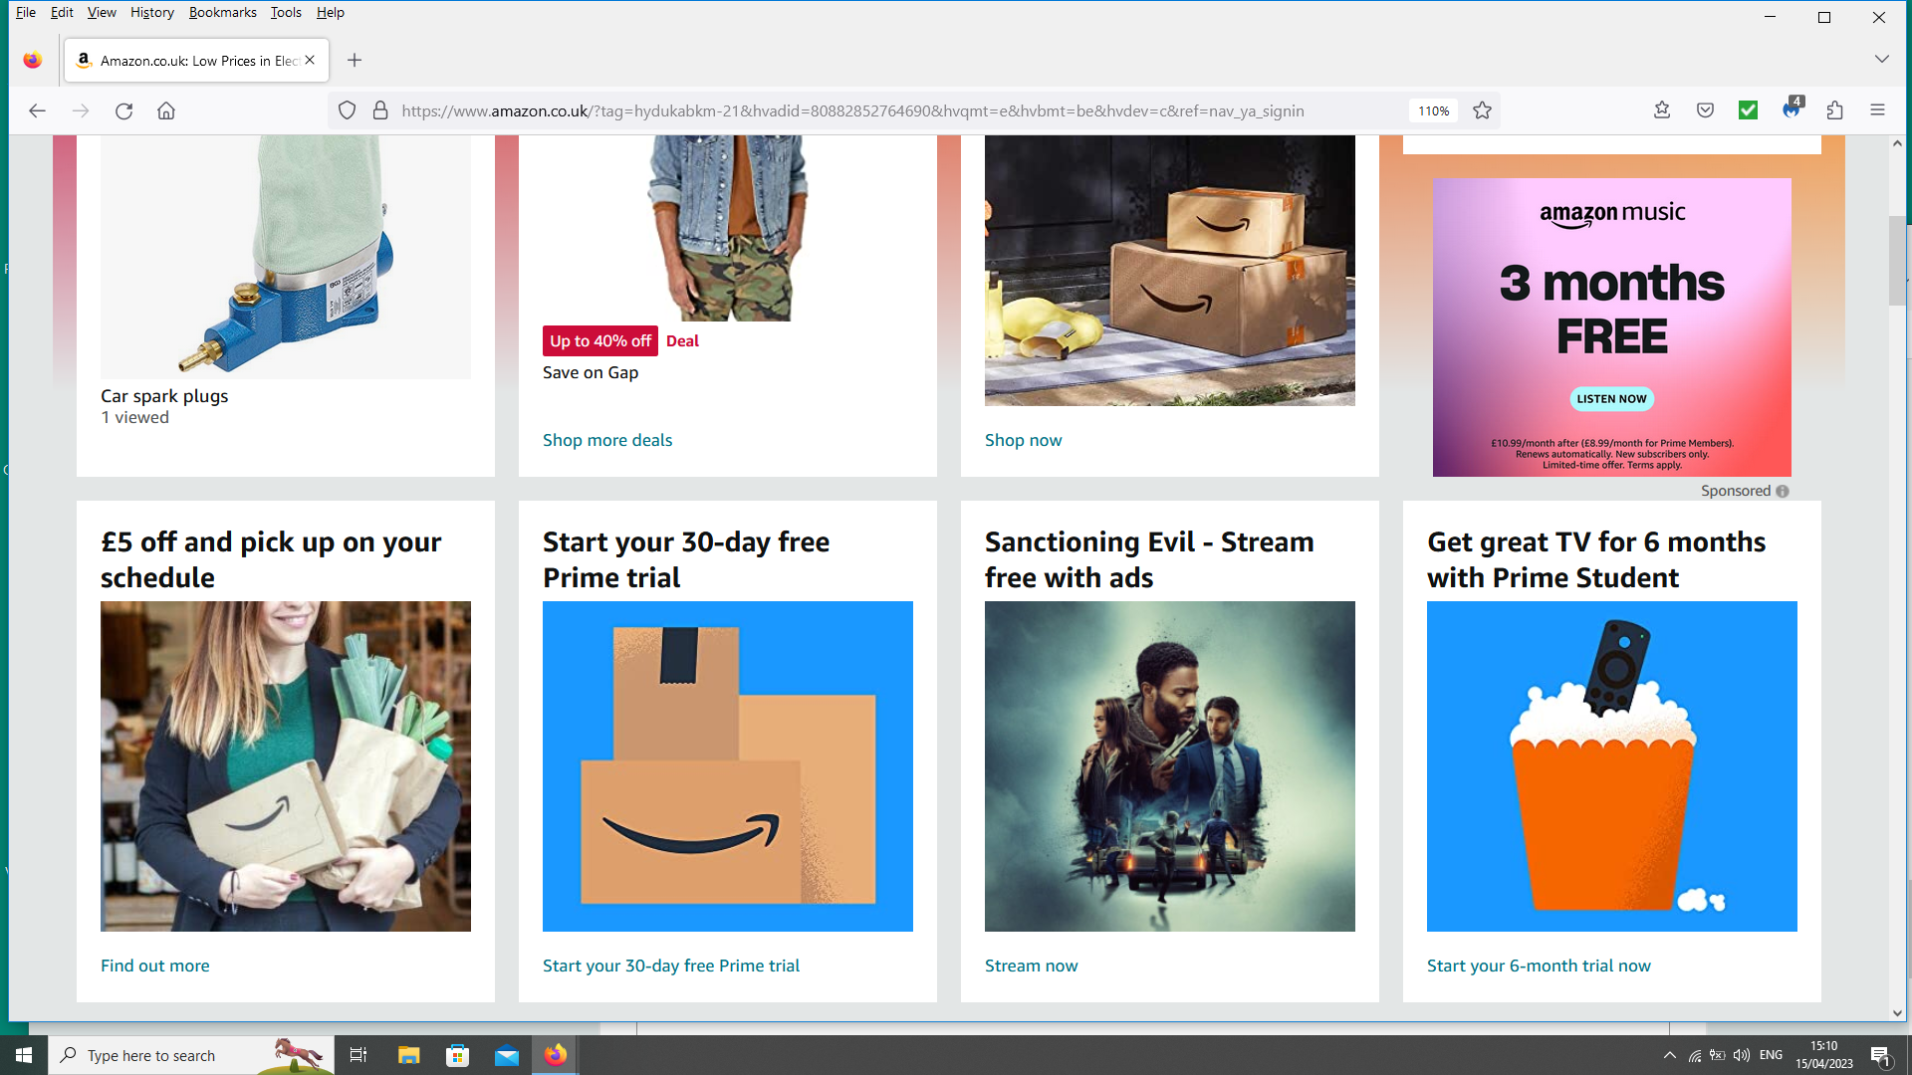Viewport: 1912px width, 1075px height.
Task: Click the Shop more deals link
Action: pos(607,440)
